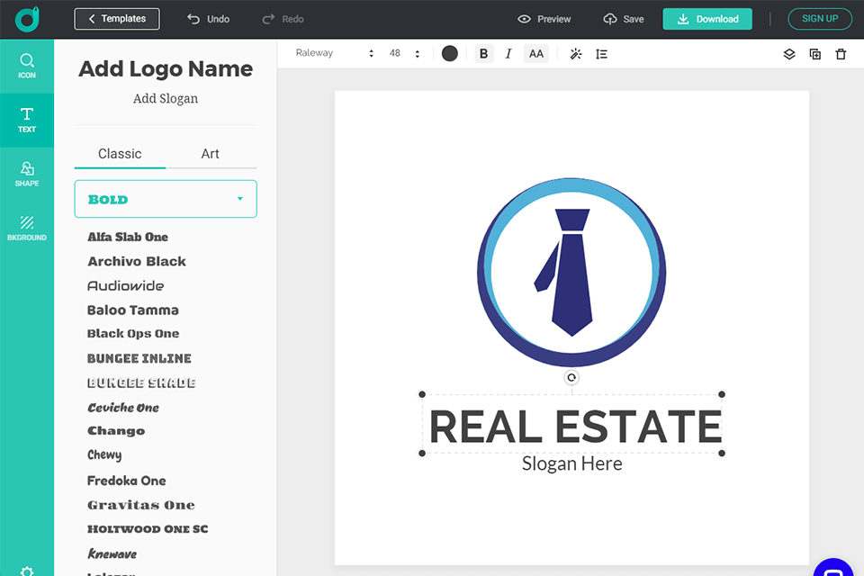864x576 pixels.
Task: Open the line spacing options
Action: tap(601, 53)
